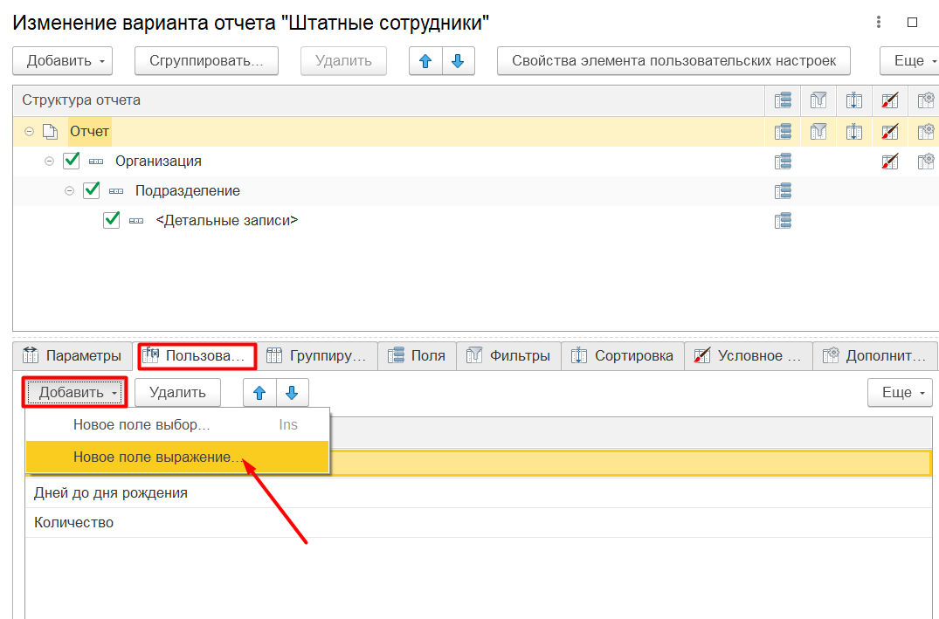939x619 pixels.
Task: Click filter icon in Отчет row
Action: [818, 131]
